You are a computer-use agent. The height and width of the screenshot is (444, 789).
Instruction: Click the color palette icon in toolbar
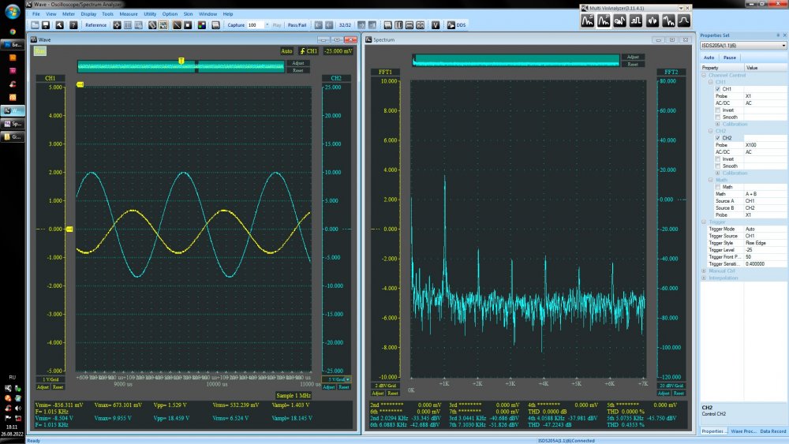tap(201, 25)
